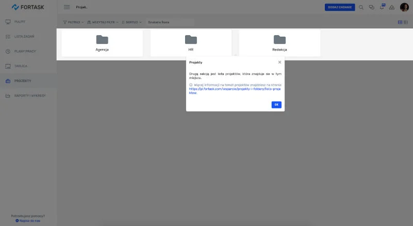Image resolution: width=413 pixels, height=226 pixels.
Task: Close the Projekty dialog with X
Action: pyautogui.click(x=279, y=62)
